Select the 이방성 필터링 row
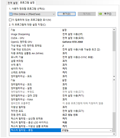This screenshot has height=138, width=120. tap(61, 107)
